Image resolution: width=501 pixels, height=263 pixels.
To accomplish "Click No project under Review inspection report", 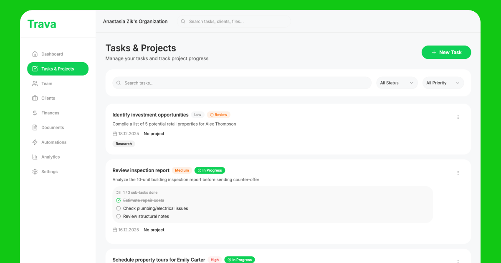I will [154, 230].
